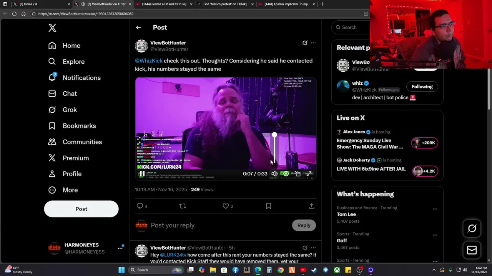This screenshot has height=276, width=492.
Task: Open the menu on the 5h reply
Action: point(313,248)
